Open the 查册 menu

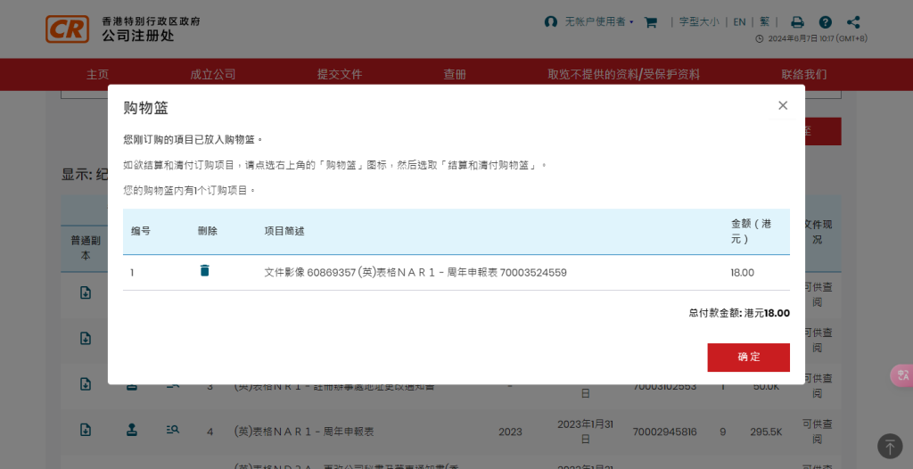[x=455, y=74]
